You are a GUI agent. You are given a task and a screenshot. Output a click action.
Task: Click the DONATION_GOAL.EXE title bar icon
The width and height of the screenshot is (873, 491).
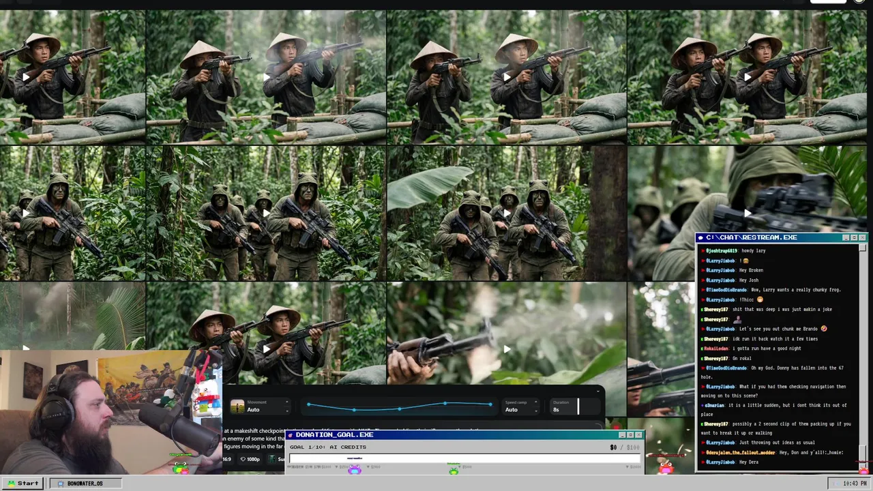point(291,435)
